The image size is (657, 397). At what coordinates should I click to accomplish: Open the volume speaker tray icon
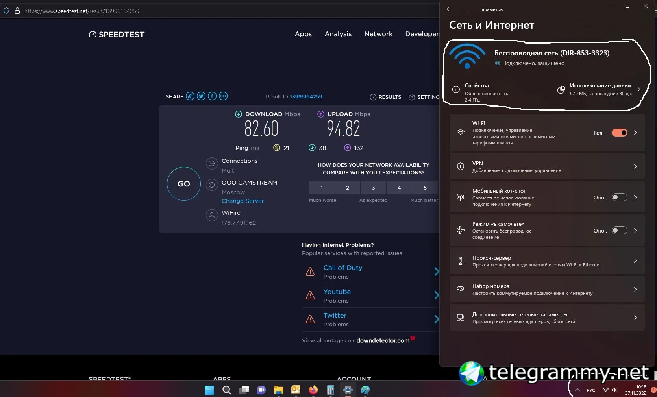click(x=615, y=390)
